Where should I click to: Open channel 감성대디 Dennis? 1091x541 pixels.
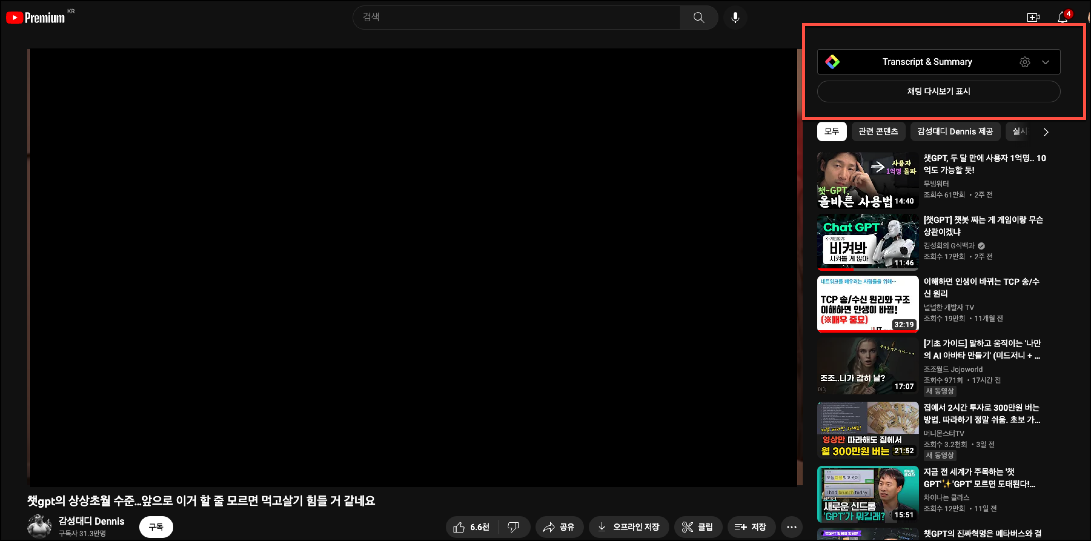tap(91, 521)
